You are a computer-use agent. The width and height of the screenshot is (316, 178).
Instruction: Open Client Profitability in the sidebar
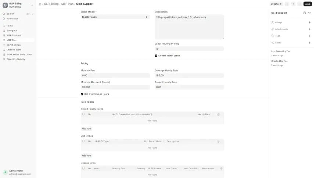[x=18, y=59]
